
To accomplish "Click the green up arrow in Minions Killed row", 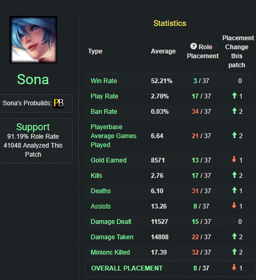I will click(234, 251).
